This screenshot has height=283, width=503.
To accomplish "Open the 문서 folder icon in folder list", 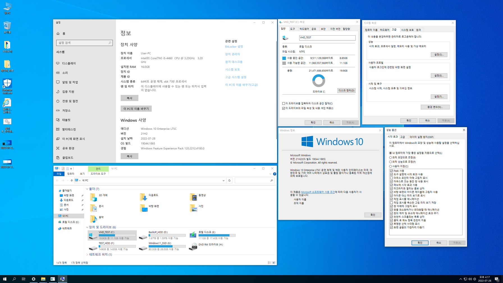I will click(93, 208).
